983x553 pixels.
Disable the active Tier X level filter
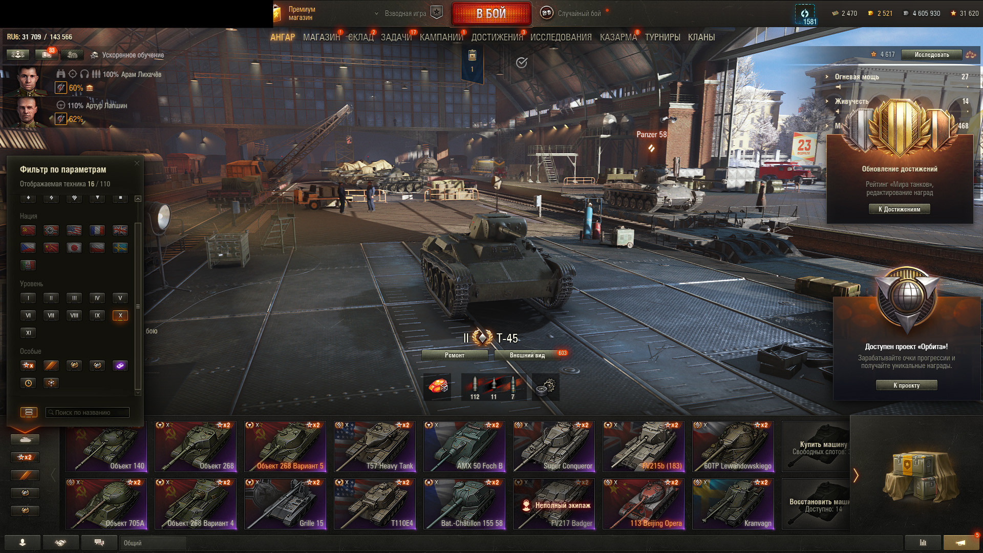point(120,315)
